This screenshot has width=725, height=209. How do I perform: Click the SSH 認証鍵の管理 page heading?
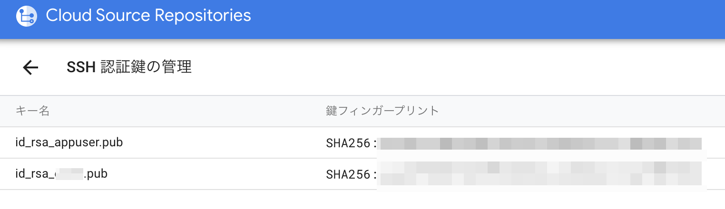129,67
